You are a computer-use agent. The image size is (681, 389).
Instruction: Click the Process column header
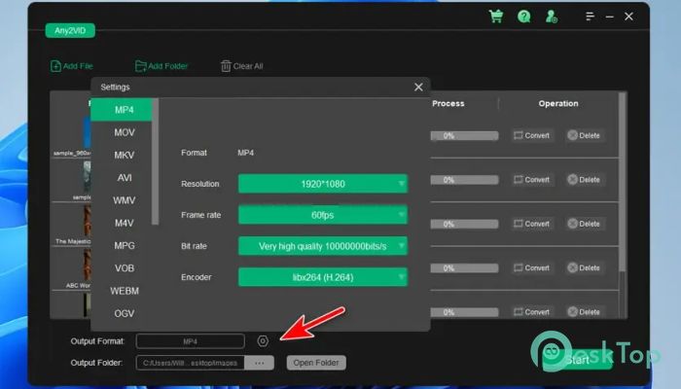point(448,103)
